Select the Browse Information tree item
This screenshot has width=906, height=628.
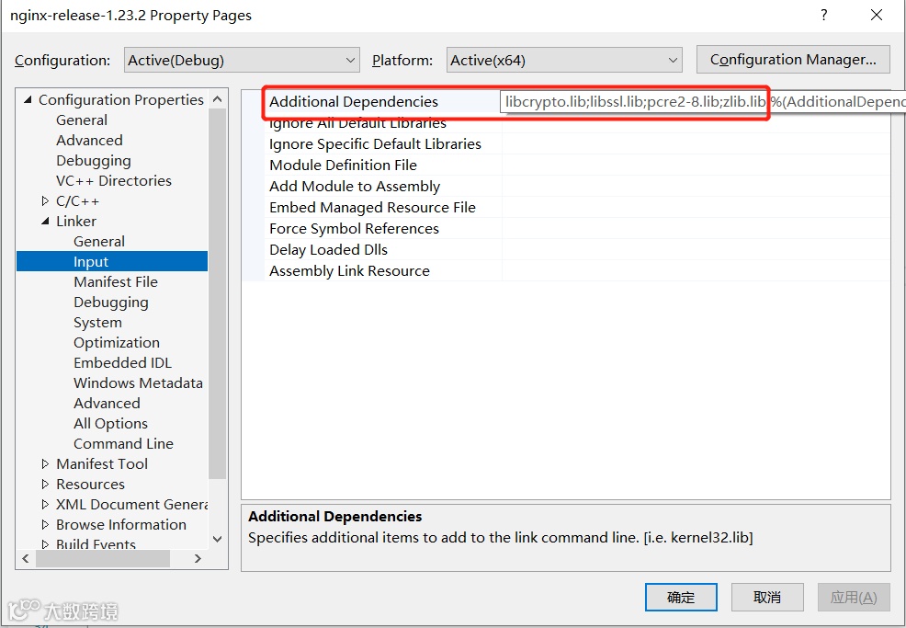(x=120, y=524)
